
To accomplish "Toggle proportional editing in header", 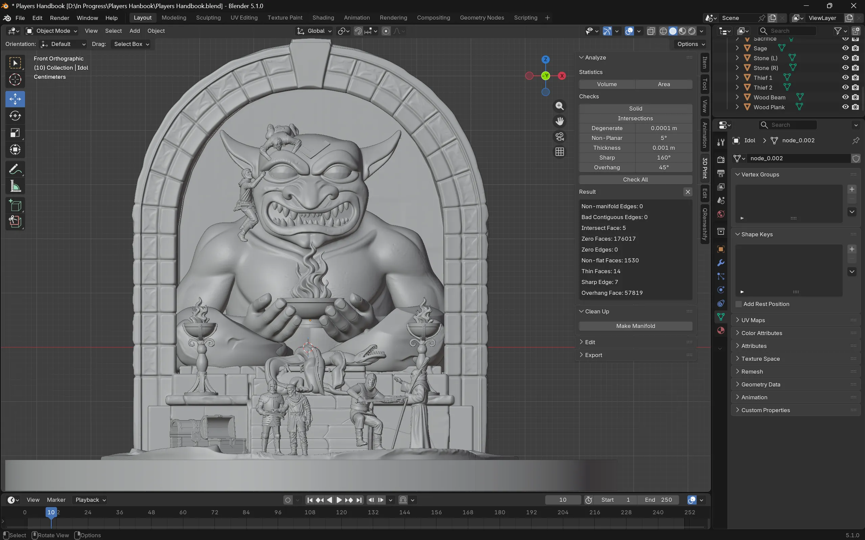I will 386,31.
